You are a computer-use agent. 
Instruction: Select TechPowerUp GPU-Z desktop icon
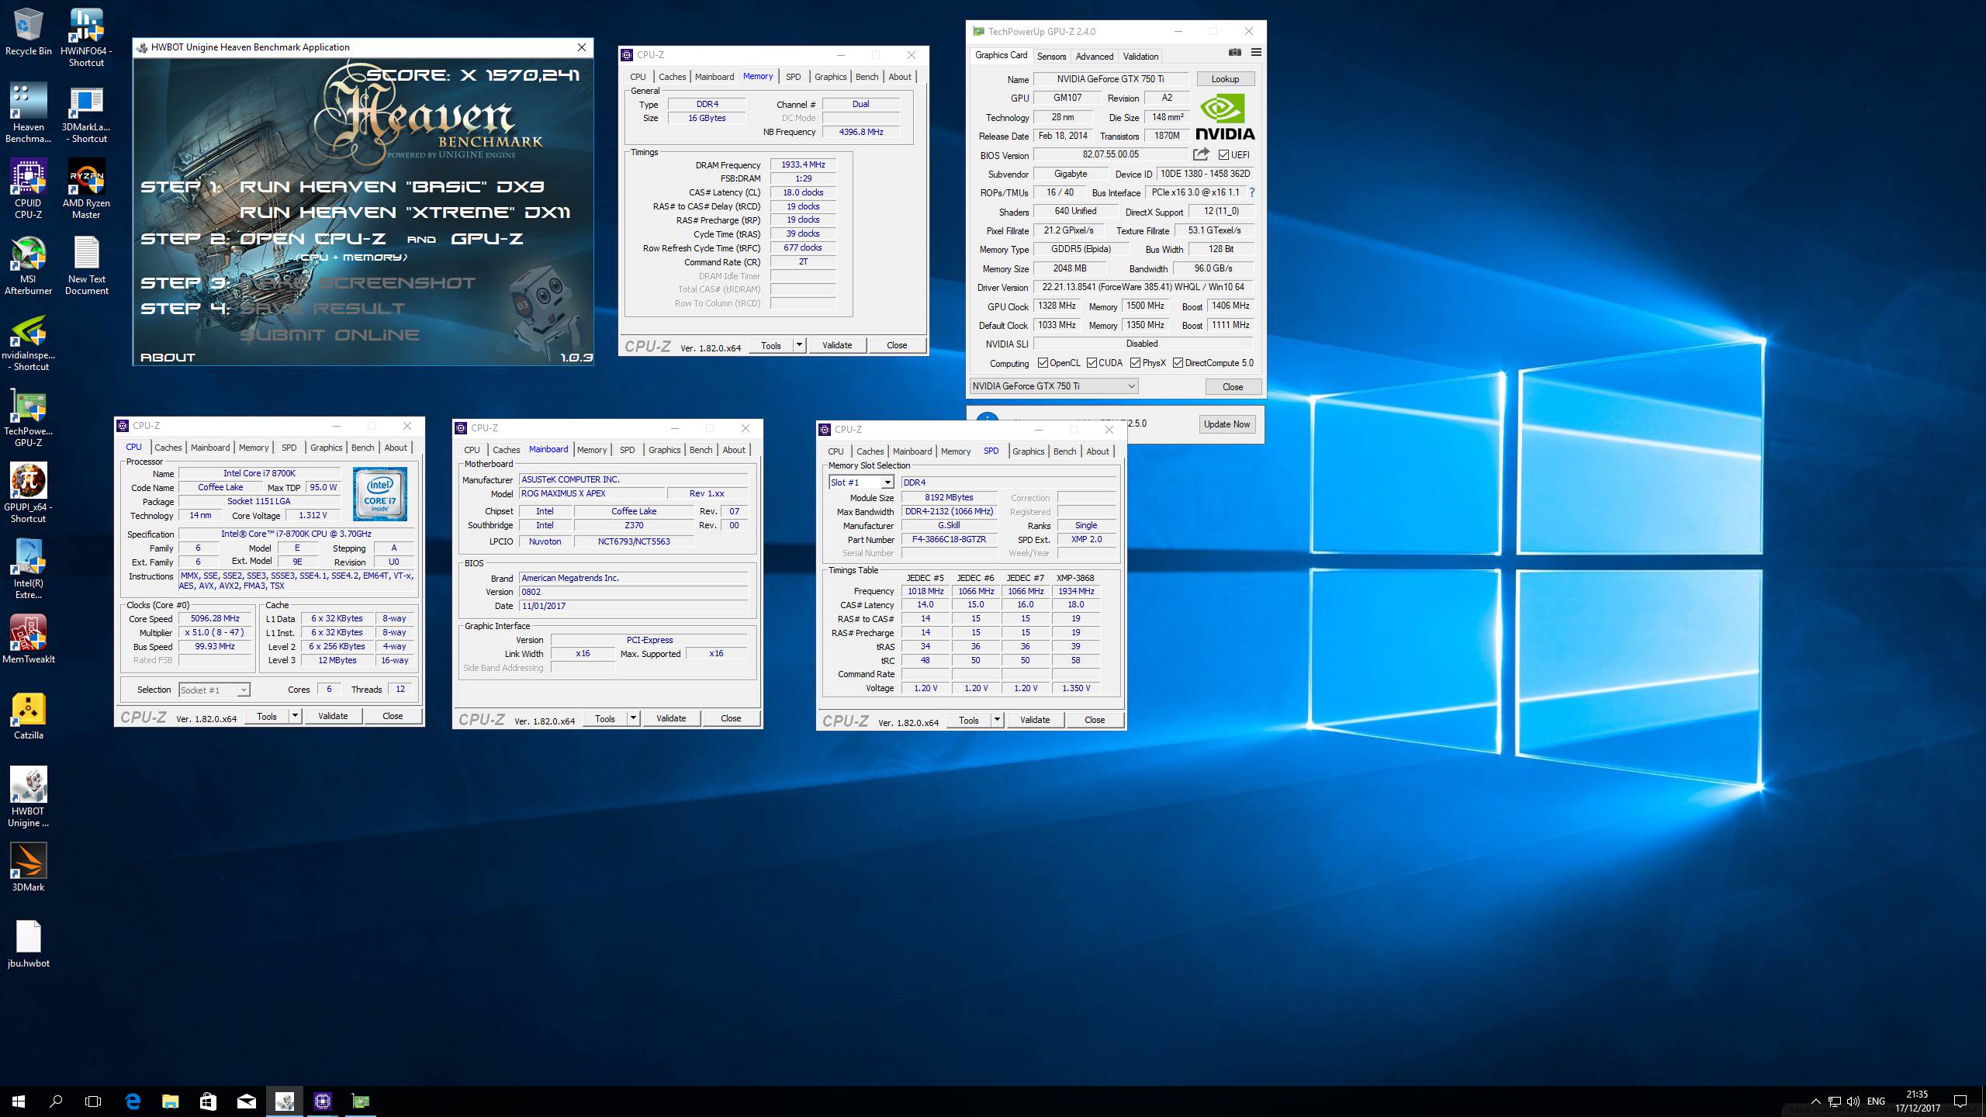point(29,418)
